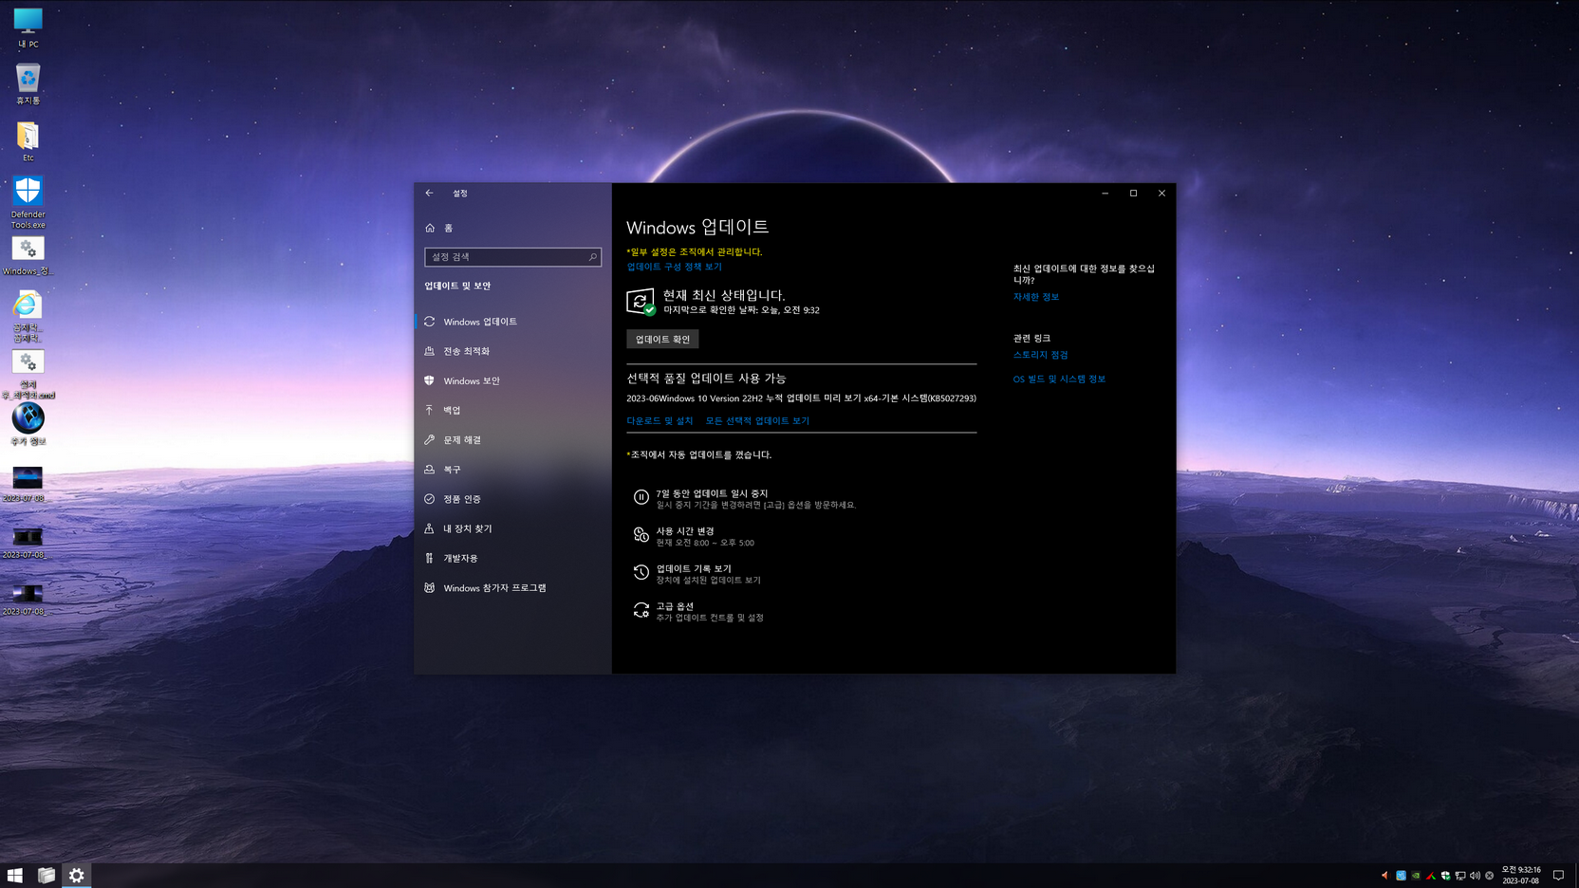Open 전송 최적화 in the sidebar
The width and height of the screenshot is (1579, 888).
click(512, 351)
